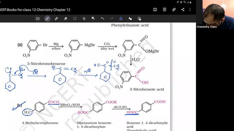Click the 'dil.H2SO4' reagent text

121,107
